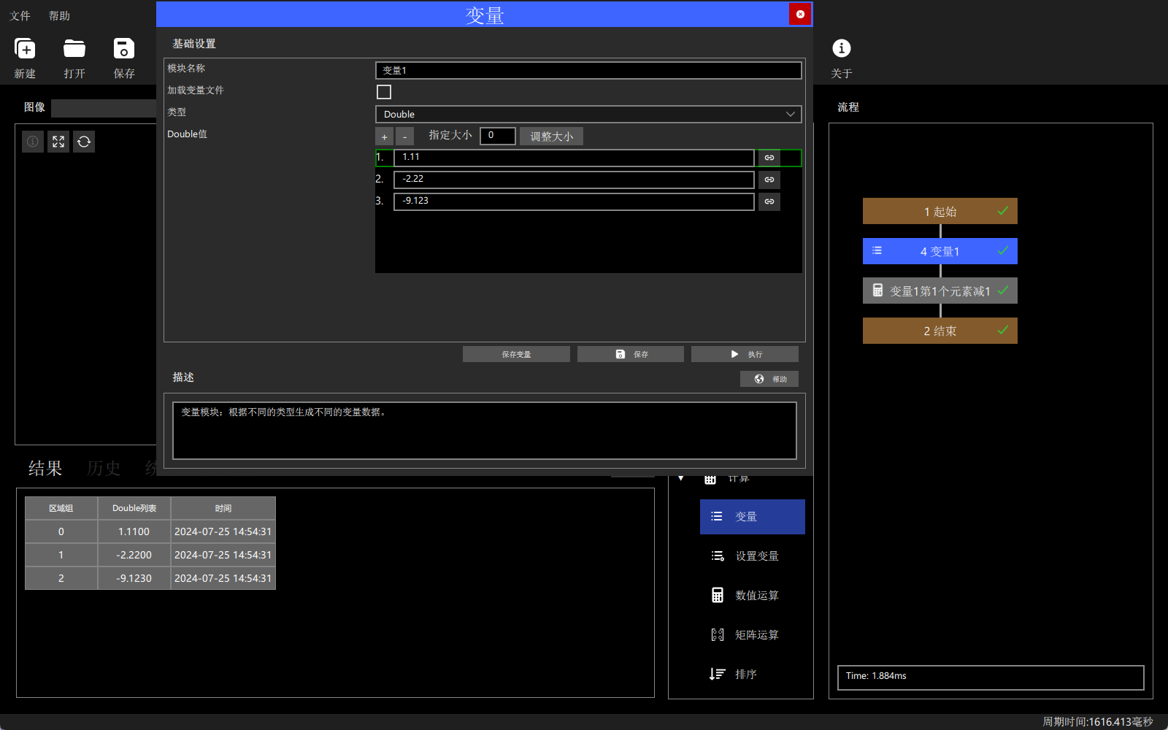
Task: Click the 保存 button in the 变量 dialog
Action: click(x=631, y=354)
